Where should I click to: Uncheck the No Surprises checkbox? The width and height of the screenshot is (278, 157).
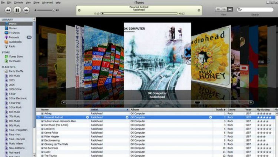point(42,148)
